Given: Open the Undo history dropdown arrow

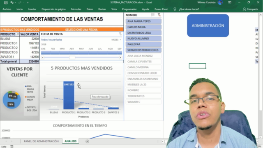Looking at the screenshot, I should (15, 3).
